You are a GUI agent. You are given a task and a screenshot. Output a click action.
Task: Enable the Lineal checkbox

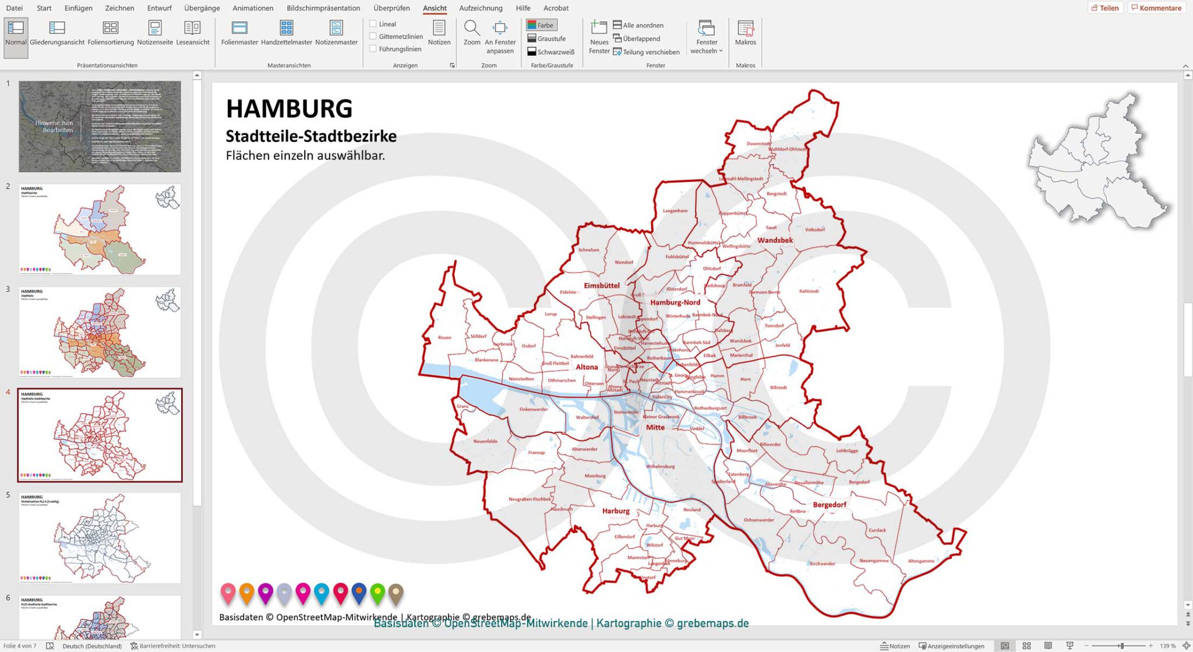tap(373, 24)
